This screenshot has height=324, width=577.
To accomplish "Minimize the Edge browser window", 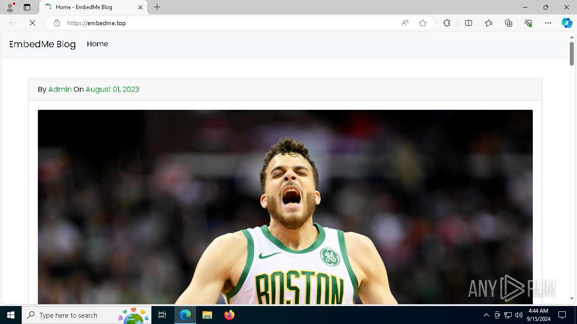I will [525, 7].
